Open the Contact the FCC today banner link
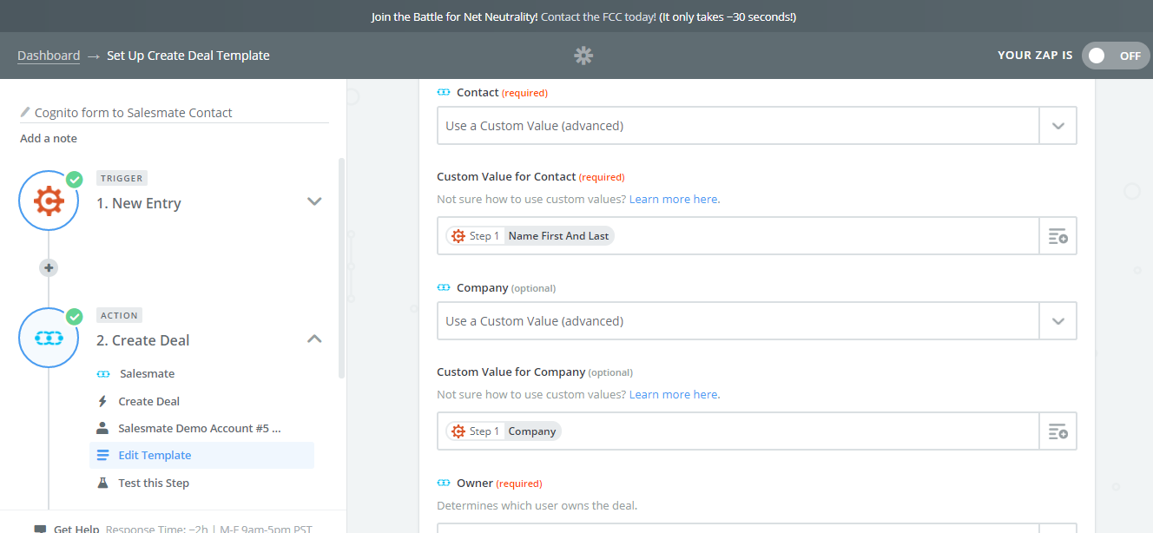Viewport: 1153px width, 533px height. pos(598,16)
